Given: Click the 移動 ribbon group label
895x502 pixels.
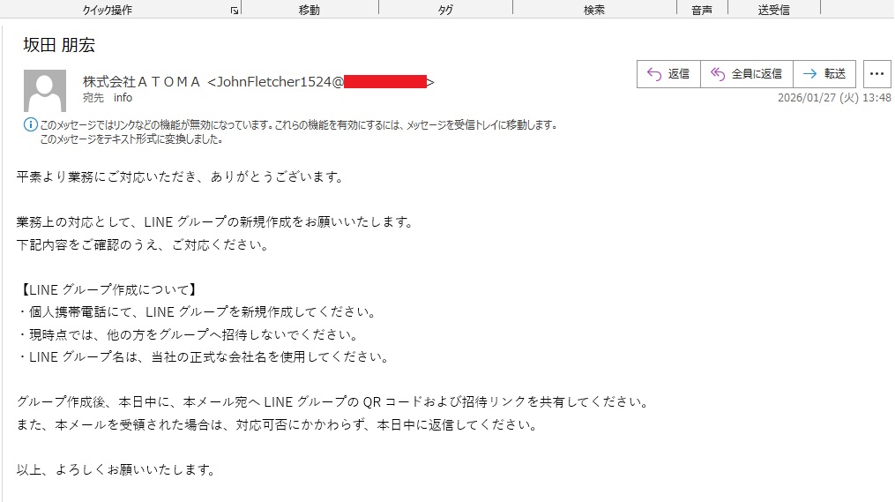Looking at the screenshot, I should [x=310, y=11].
